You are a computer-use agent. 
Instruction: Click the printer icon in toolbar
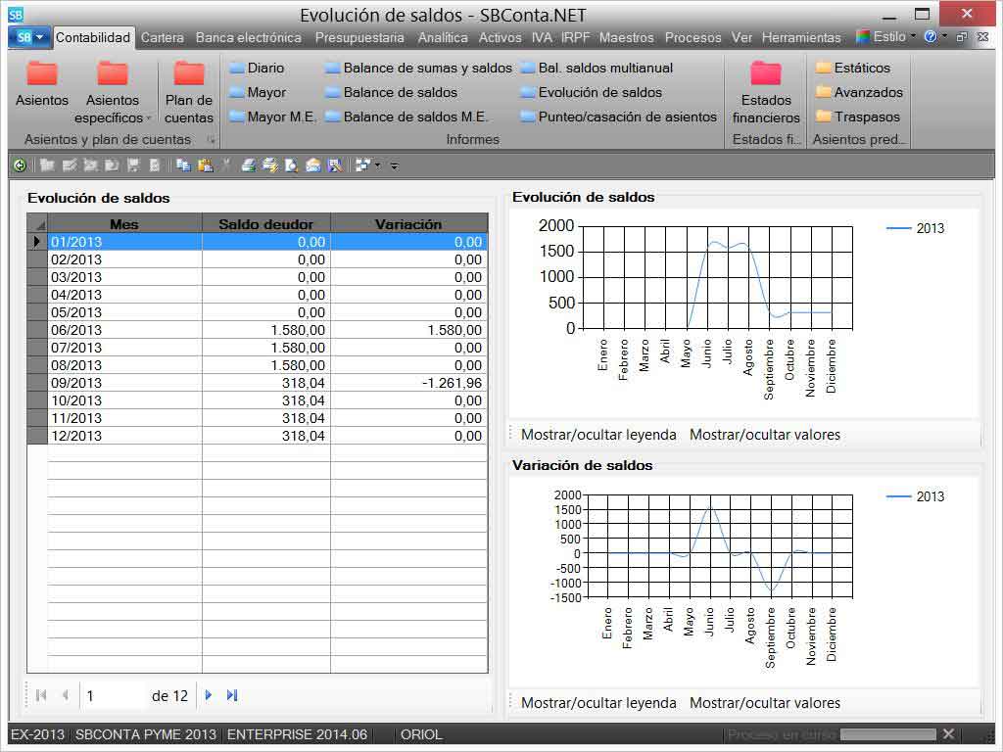coord(249,165)
